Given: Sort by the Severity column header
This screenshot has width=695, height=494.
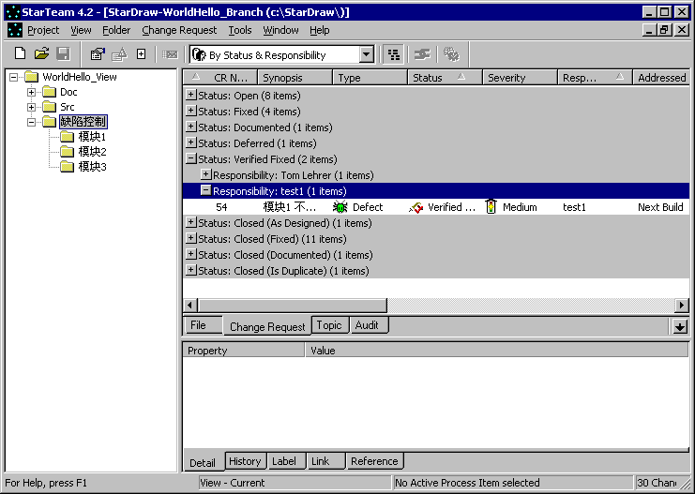Looking at the screenshot, I should click(x=520, y=78).
